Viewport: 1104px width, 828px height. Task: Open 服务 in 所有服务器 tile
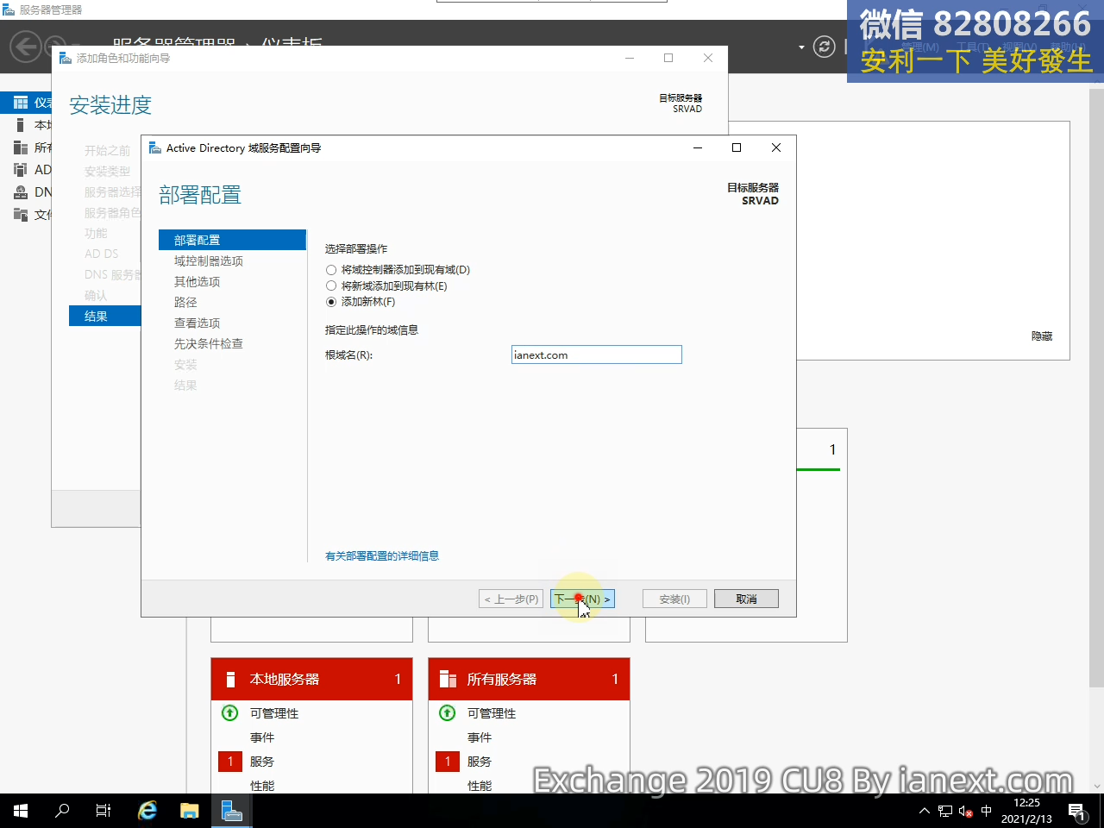coord(480,762)
